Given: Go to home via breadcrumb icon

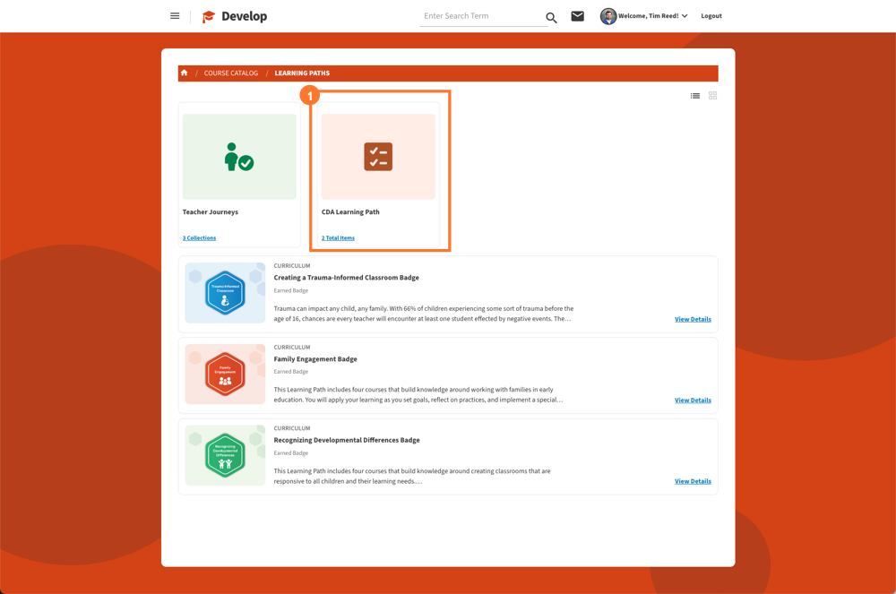Looking at the screenshot, I should (x=185, y=73).
